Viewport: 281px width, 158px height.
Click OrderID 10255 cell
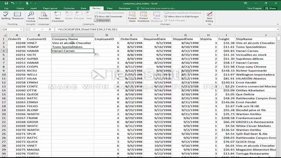(17, 71)
